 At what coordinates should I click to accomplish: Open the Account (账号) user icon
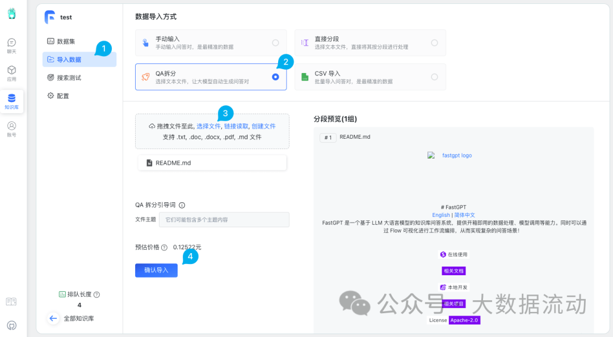point(12,129)
